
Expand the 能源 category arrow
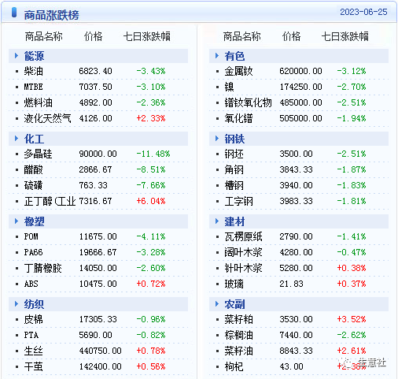pyautogui.click(x=17, y=56)
